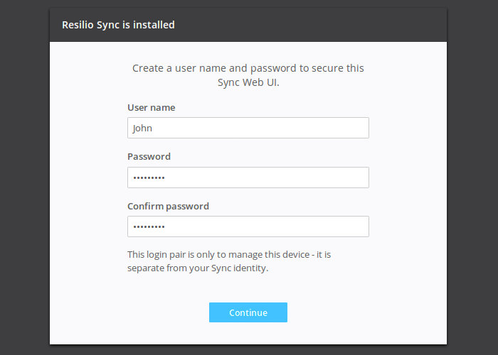
Task: Click the 'Password' label above the field
Action: tap(149, 156)
